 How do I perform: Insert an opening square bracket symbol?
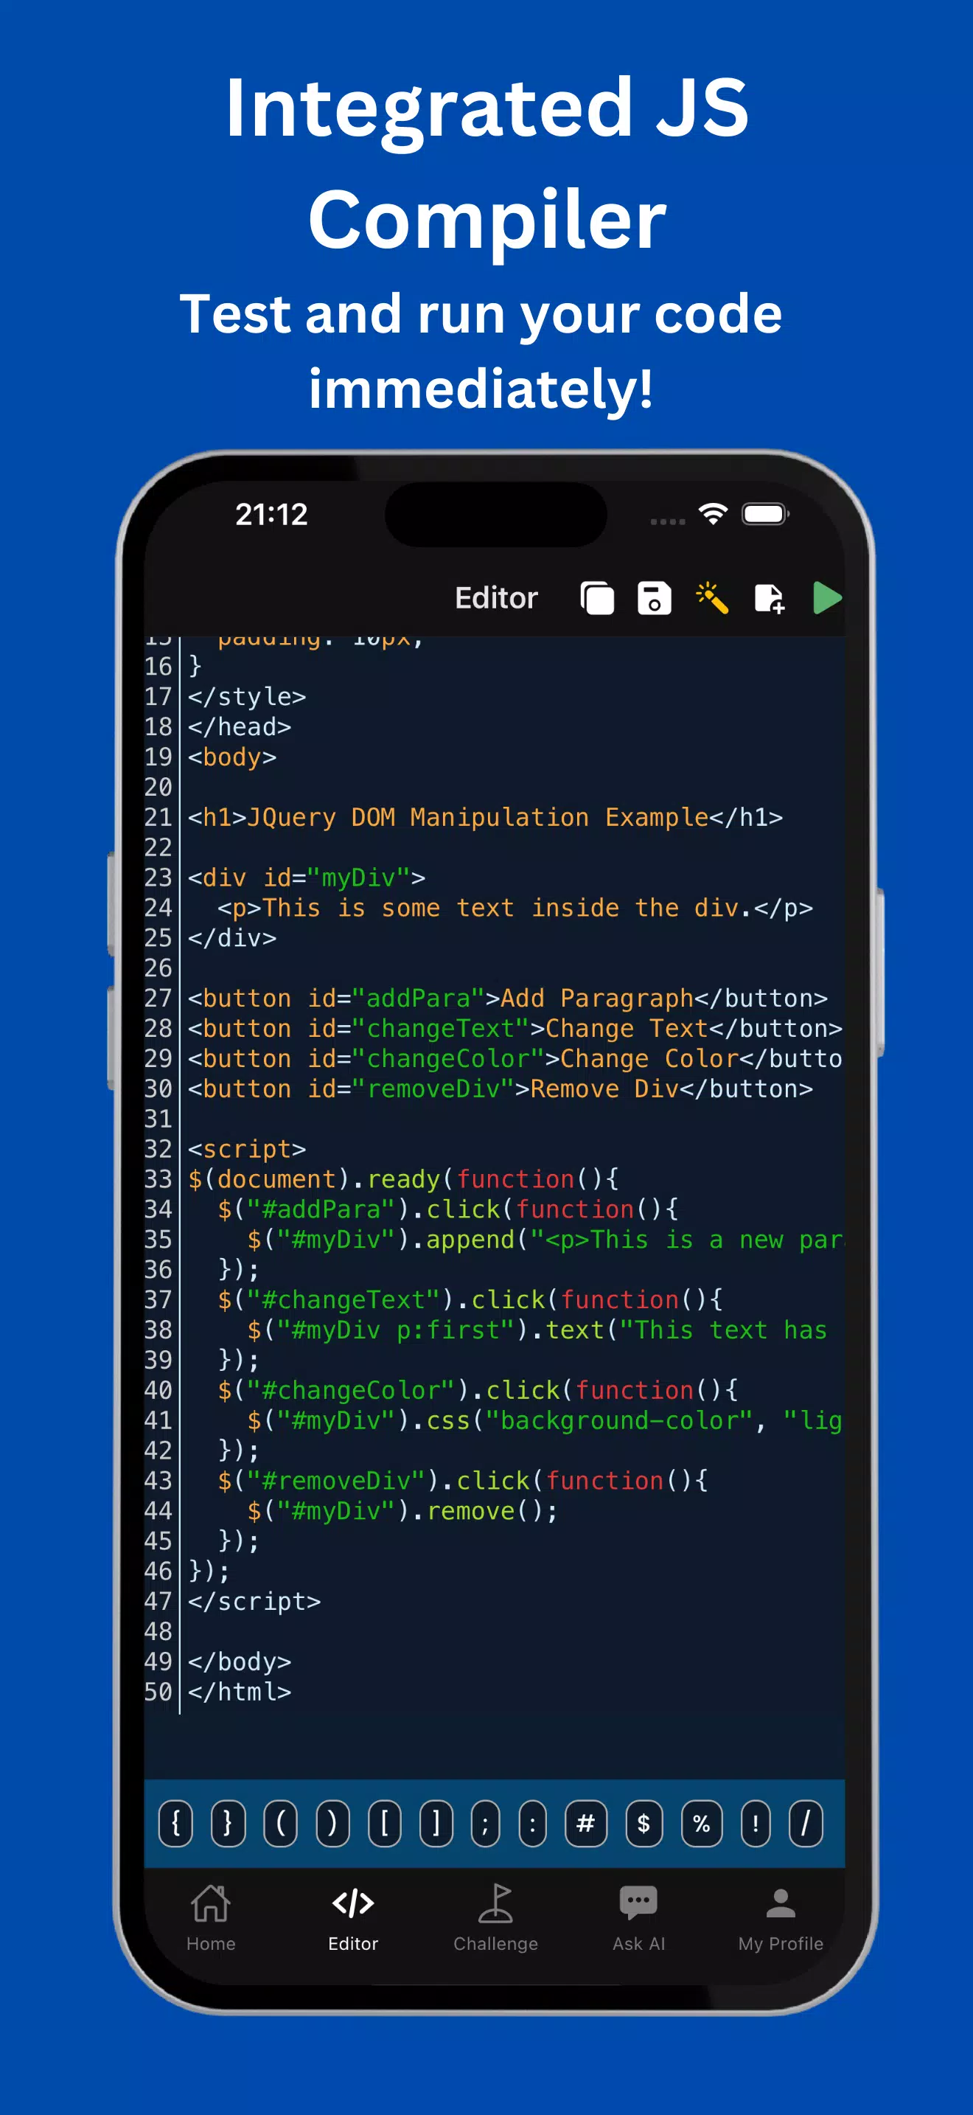click(385, 1824)
